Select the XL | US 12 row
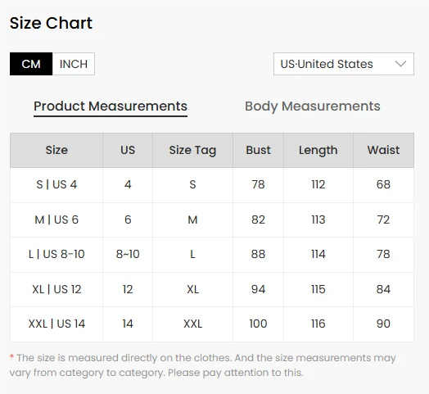The width and height of the screenshot is (429, 394). click(x=212, y=289)
